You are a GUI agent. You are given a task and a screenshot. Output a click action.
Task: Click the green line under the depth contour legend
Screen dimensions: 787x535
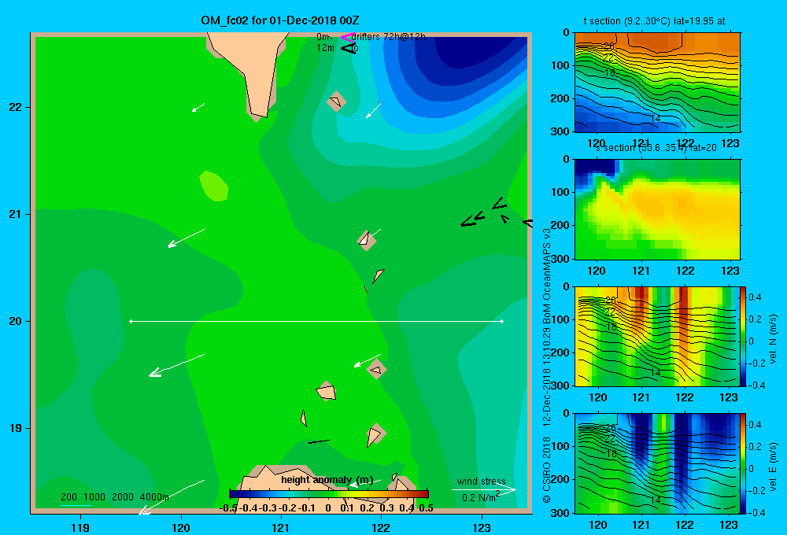(76, 505)
